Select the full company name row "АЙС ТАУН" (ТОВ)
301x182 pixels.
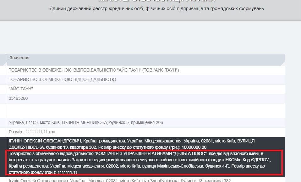click(146, 70)
